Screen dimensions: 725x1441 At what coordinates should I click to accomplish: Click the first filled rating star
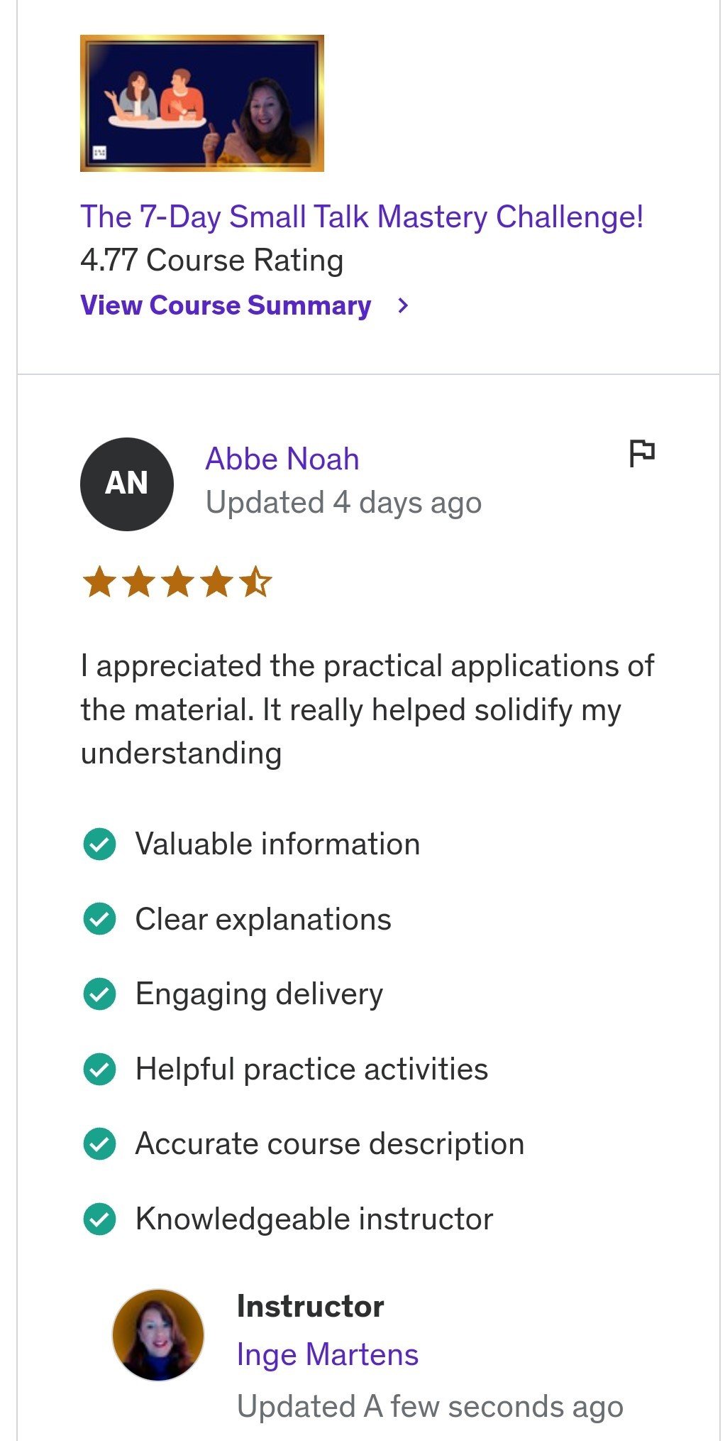coord(99,582)
